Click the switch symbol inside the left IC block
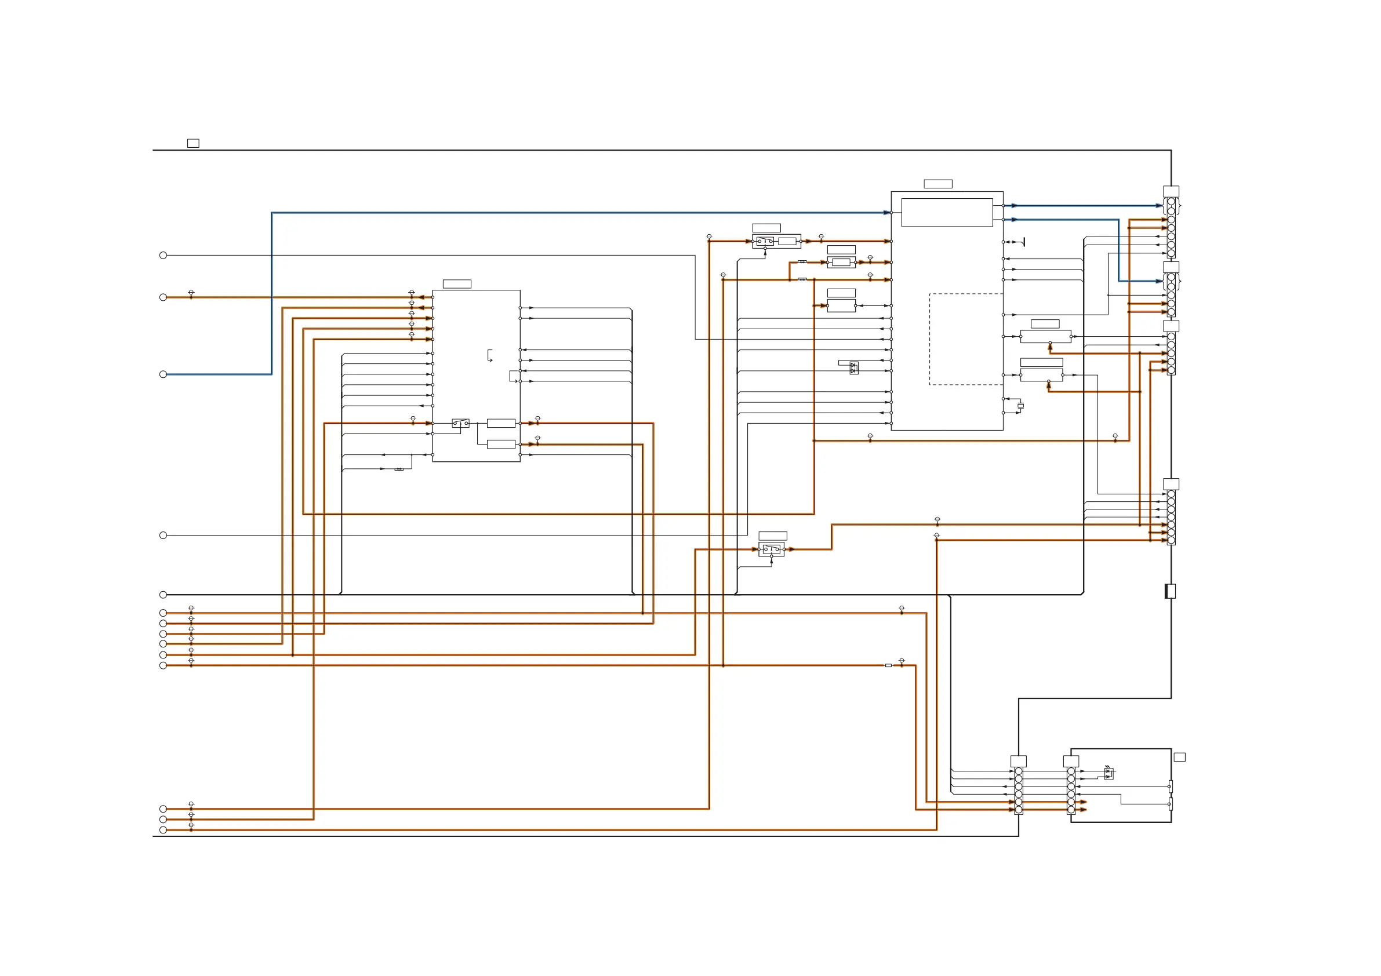Viewport: 1381px width, 976px height. (460, 423)
